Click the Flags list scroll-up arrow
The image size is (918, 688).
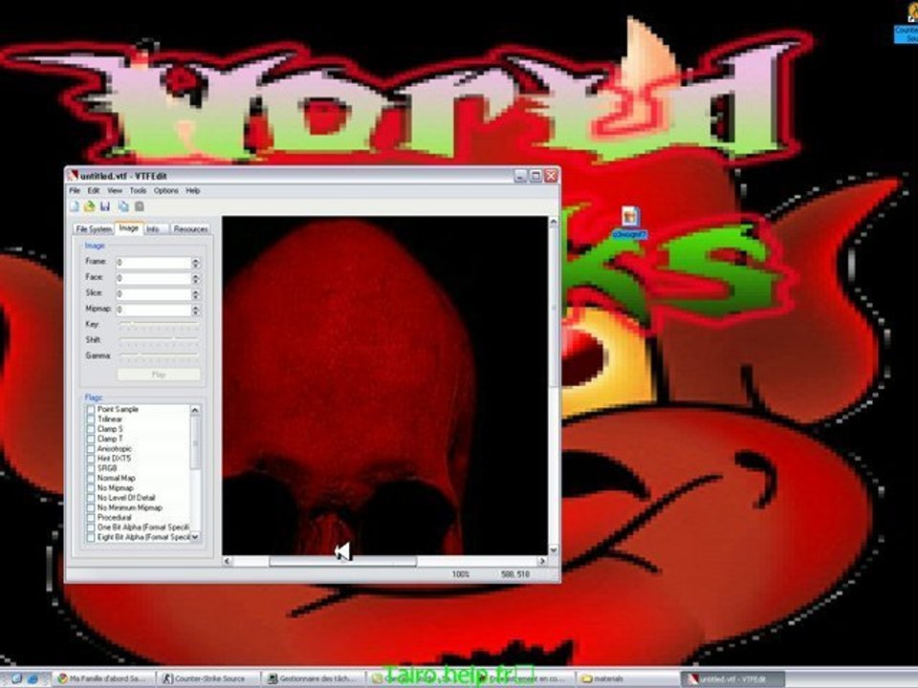195,410
